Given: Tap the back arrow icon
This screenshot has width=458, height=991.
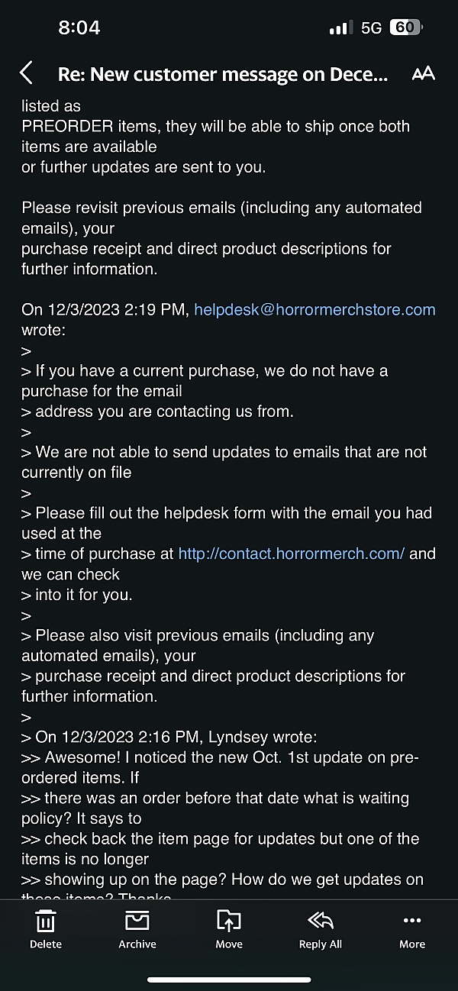Looking at the screenshot, I should coord(27,73).
